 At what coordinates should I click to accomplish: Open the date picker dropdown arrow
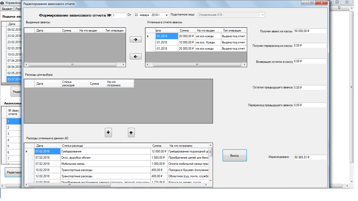pos(167,15)
